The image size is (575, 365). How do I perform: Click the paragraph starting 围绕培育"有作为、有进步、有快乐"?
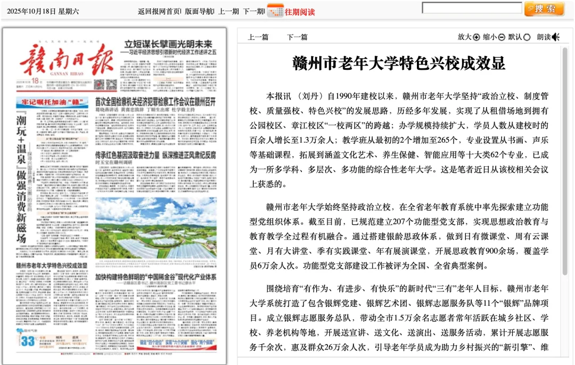point(399,318)
